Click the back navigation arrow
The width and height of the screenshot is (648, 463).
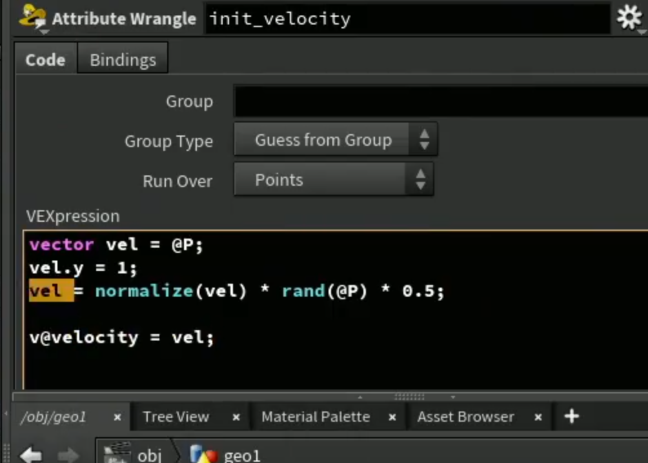point(32,455)
